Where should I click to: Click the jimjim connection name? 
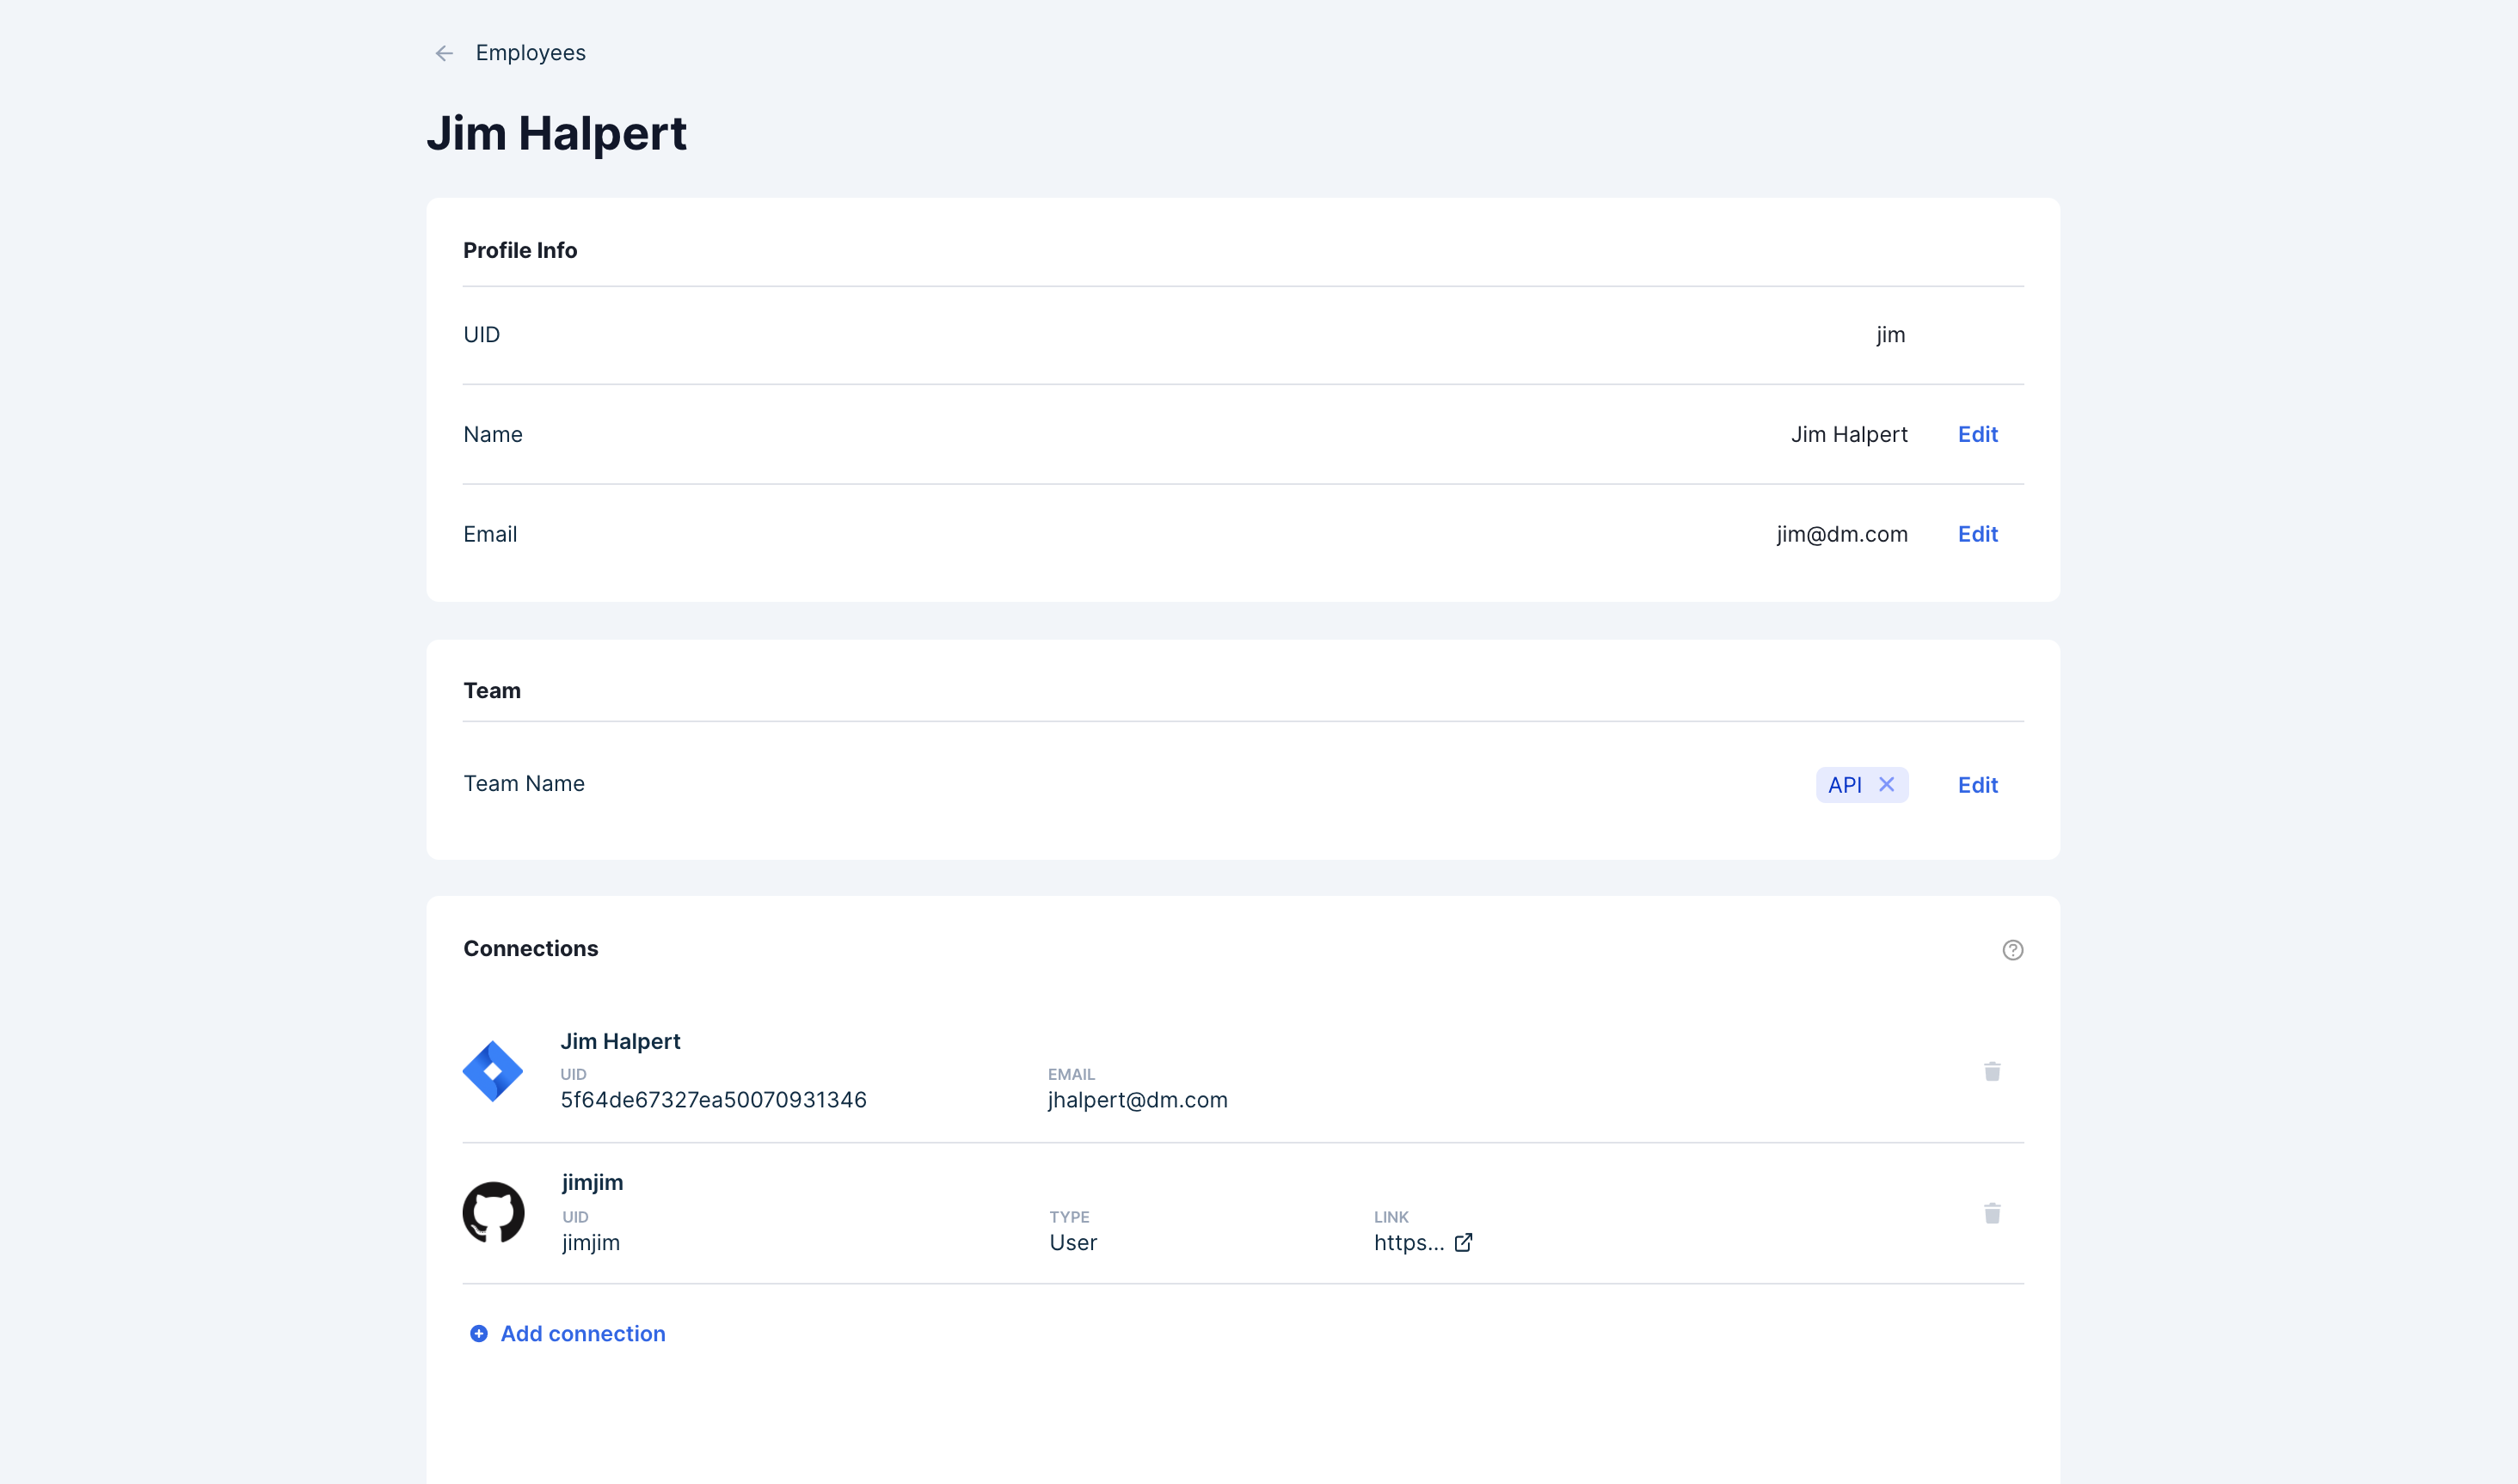(592, 1182)
